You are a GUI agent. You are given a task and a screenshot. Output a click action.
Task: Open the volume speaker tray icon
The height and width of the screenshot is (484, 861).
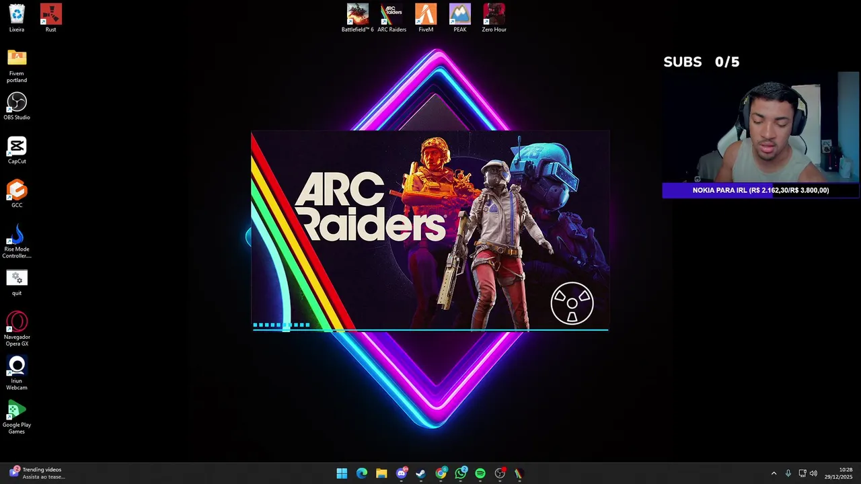click(x=813, y=473)
